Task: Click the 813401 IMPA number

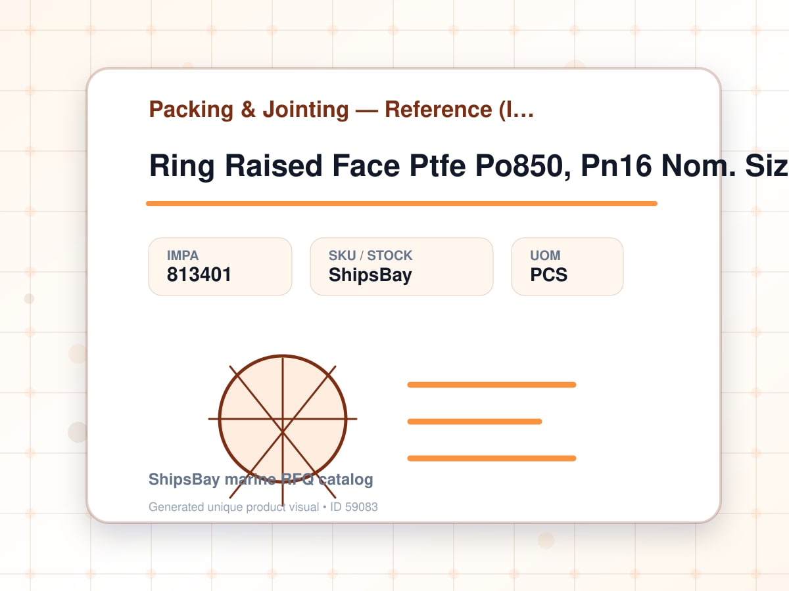Action: click(199, 274)
